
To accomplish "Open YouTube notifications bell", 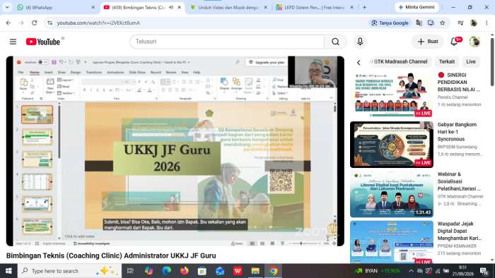I will pyautogui.click(x=454, y=42).
